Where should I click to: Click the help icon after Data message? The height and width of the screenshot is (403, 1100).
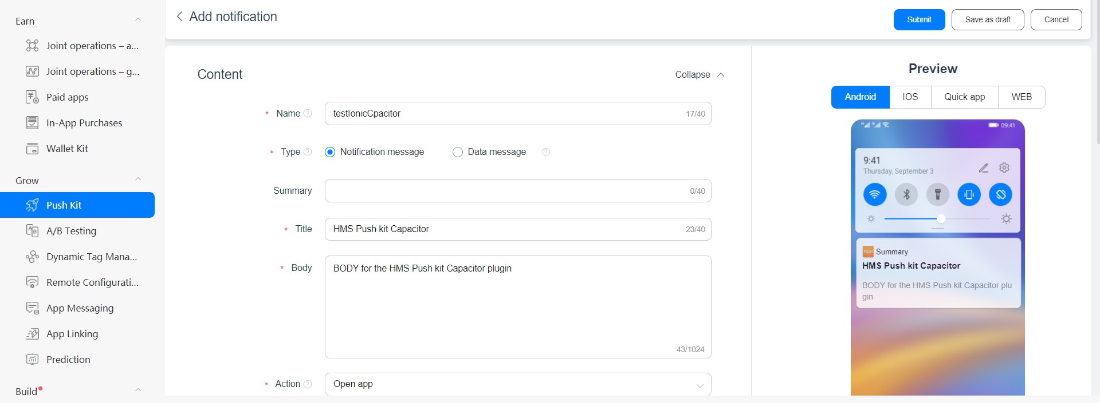[x=546, y=151]
